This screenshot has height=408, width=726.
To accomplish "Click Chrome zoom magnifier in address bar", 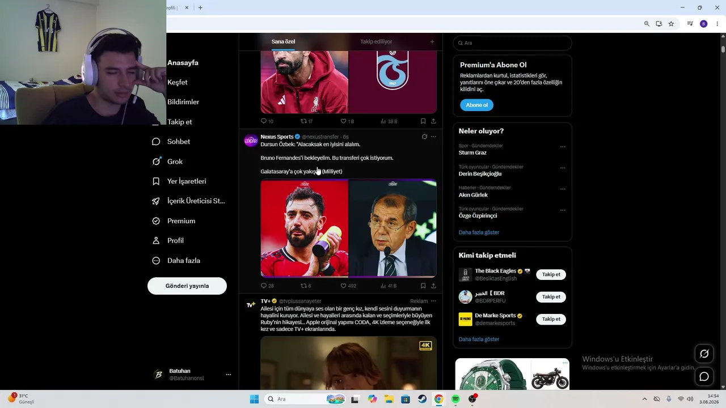I will (x=647, y=24).
